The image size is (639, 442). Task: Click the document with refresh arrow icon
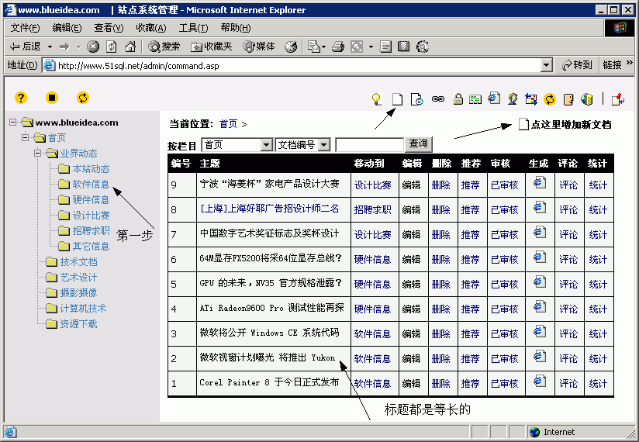click(x=417, y=99)
